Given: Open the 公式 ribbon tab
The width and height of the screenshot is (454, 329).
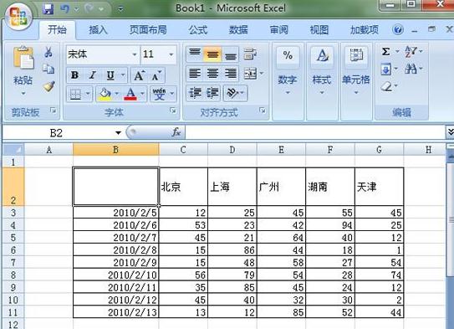Looking at the screenshot, I should click(198, 30).
